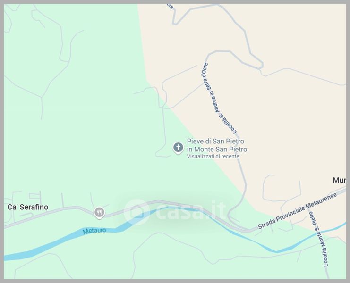Screen dimensions: 350x283
Task: Click the house icon in casa.it watermark
Action: click(136, 212)
